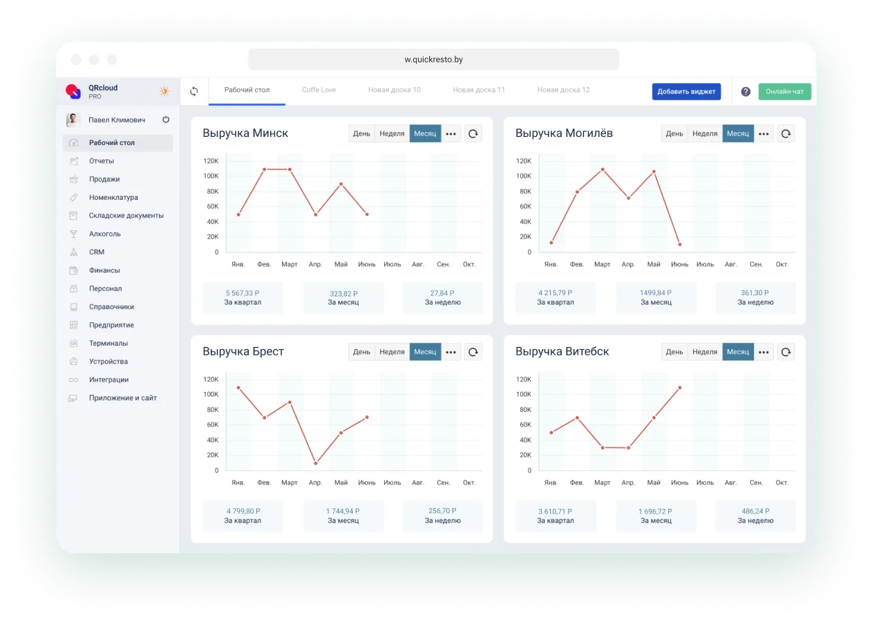872x623 pixels.
Task: Switch Выручка Минск chart to День
Action: pos(361,133)
